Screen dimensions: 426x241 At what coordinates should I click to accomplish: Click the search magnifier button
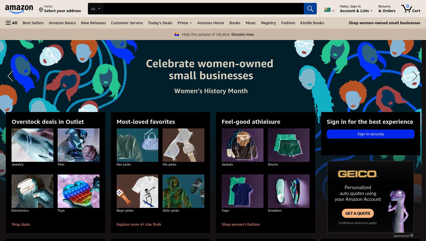pos(310,9)
